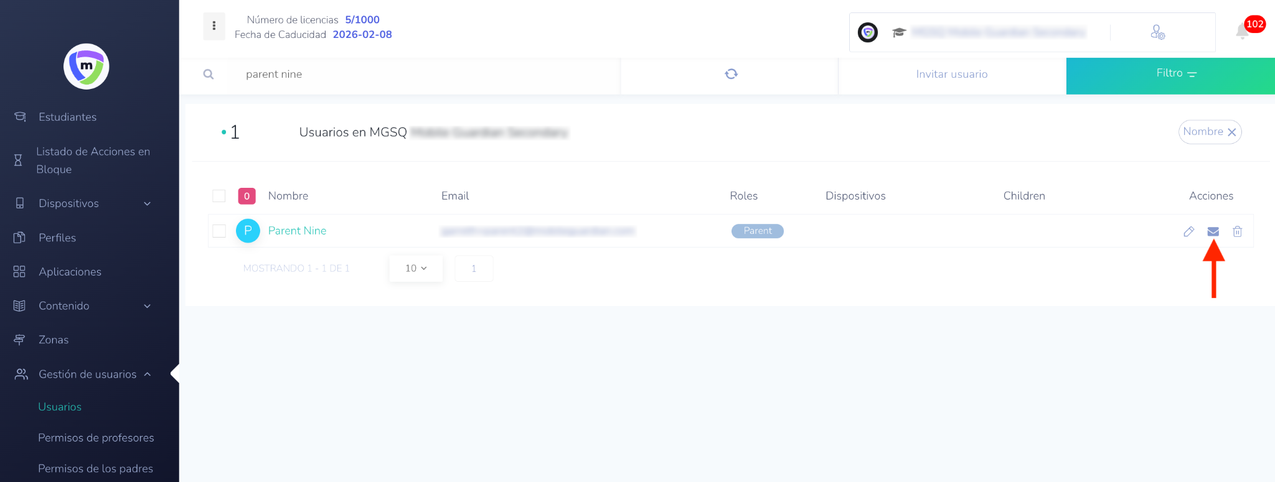Click the refresh icon in the toolbar

click(x=731, y=74)
